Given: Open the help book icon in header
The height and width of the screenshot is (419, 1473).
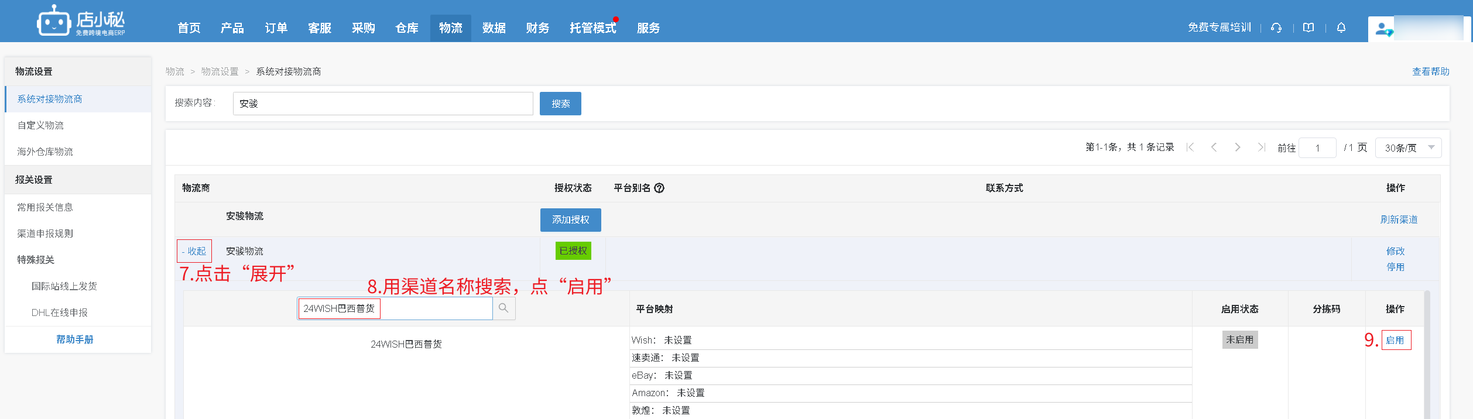Looking at the screenshot, I should [x=1308, y=28].
